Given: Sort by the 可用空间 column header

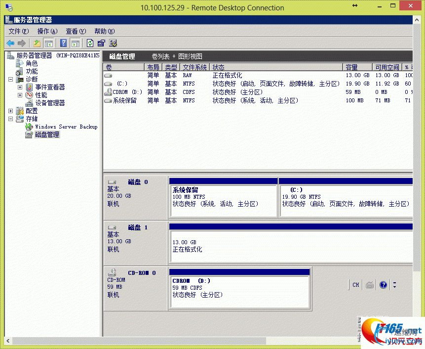Looking at the screenshot, I should point(387,67).
